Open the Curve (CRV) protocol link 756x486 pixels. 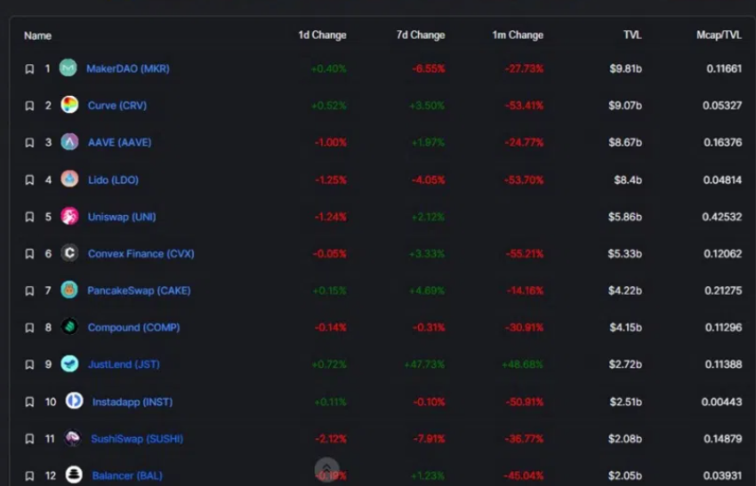click(117, 106)
